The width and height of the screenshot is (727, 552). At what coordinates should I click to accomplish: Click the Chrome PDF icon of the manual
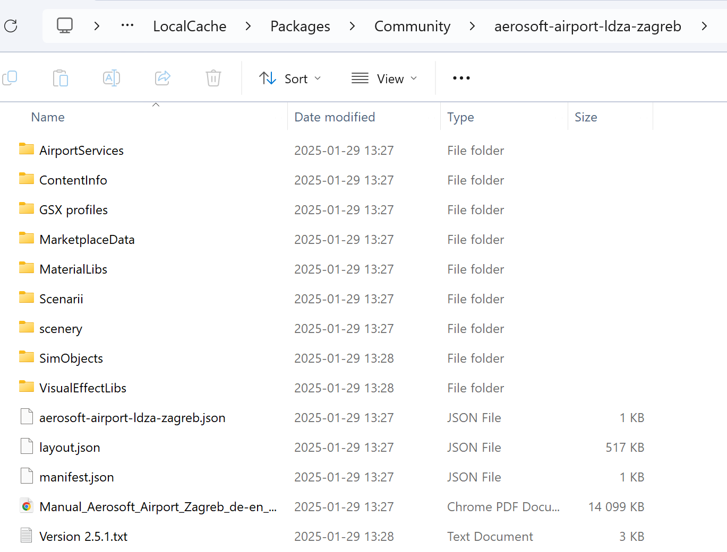click(27, 506)
